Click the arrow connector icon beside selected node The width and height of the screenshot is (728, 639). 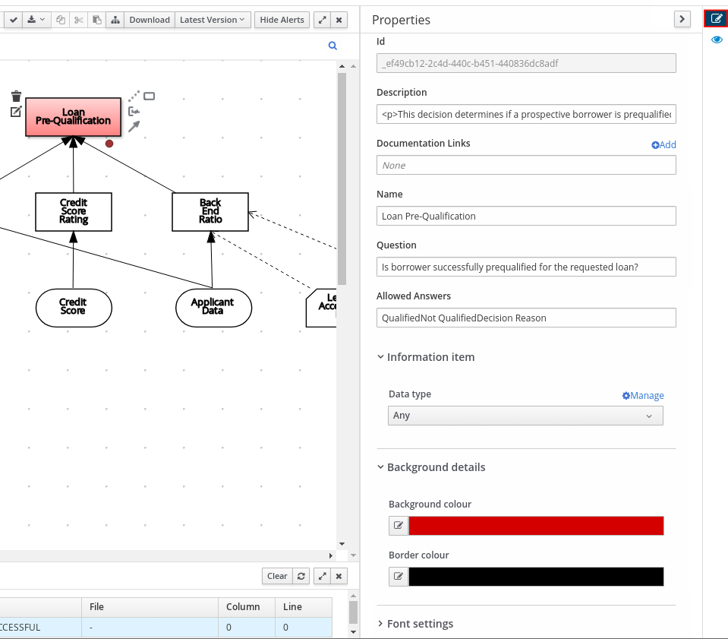[x=134, y=126]
